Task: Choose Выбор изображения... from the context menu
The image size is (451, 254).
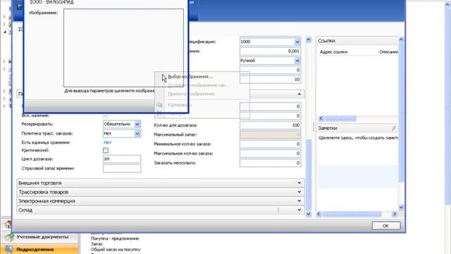Action: coord(190,77)
